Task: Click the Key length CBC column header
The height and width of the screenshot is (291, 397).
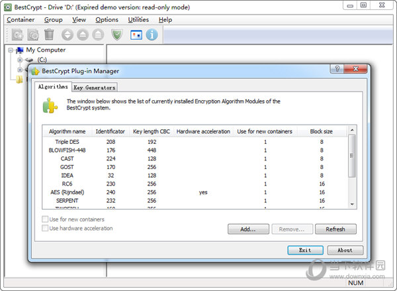Action: tap(152, 131)
